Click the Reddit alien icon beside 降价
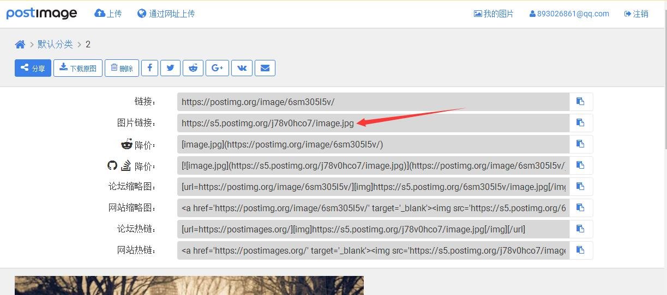This screenshot has height=295, width=667. [127, 144]
